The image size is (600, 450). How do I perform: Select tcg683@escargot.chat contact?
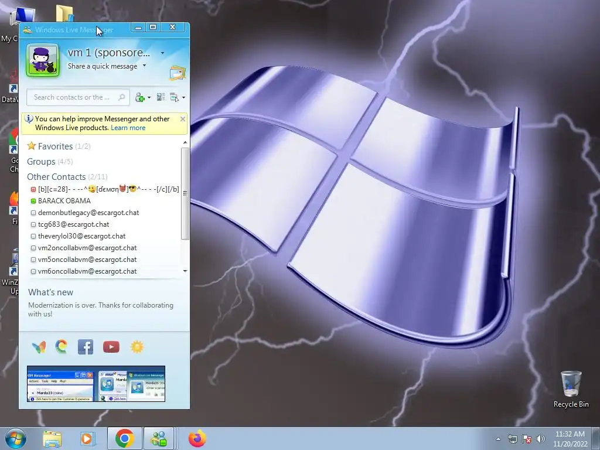(73, 224)
